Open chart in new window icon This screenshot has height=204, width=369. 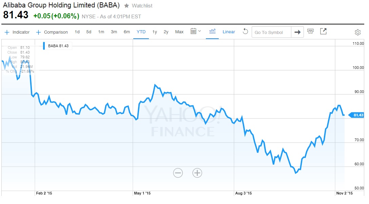[324, 32]
